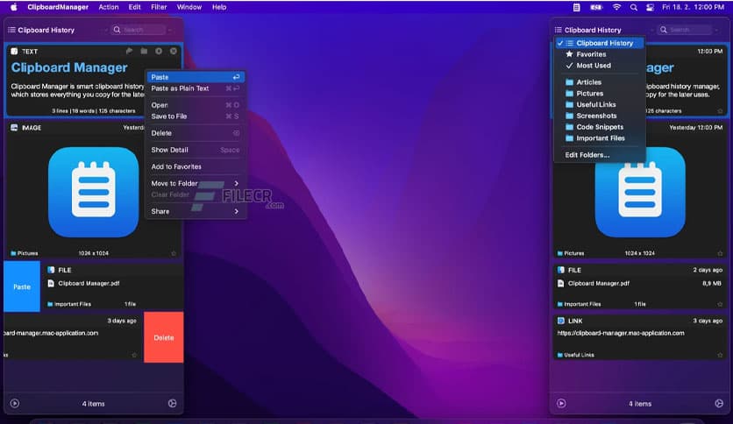Click the red Delete swipe button
This screenshot has height=424, width=733.
pyautogui.click(x=164, y=337)
